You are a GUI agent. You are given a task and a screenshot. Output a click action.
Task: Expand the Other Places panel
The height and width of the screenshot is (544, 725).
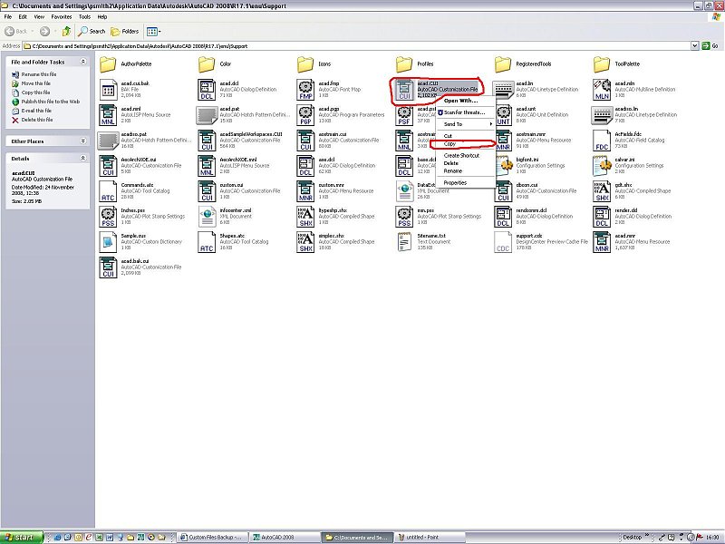[x=83, y=141]
